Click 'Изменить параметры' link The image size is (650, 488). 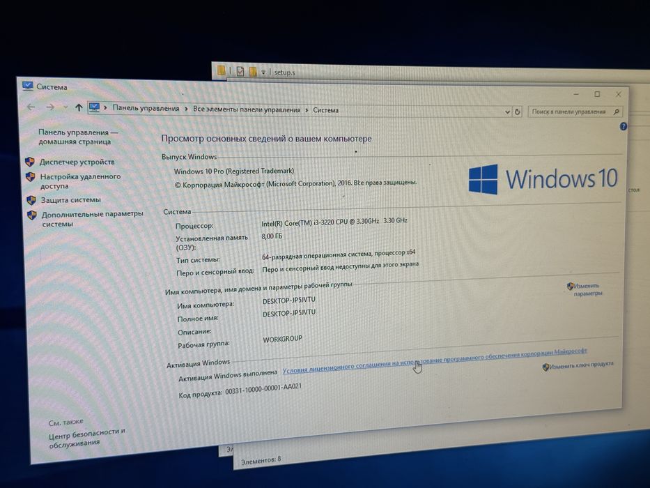pos(588,289)
